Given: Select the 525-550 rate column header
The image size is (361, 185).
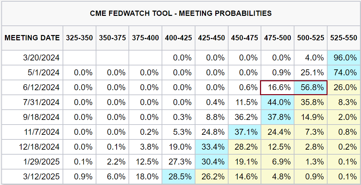Looking at the screenshot, I should (x=343, y=38).
